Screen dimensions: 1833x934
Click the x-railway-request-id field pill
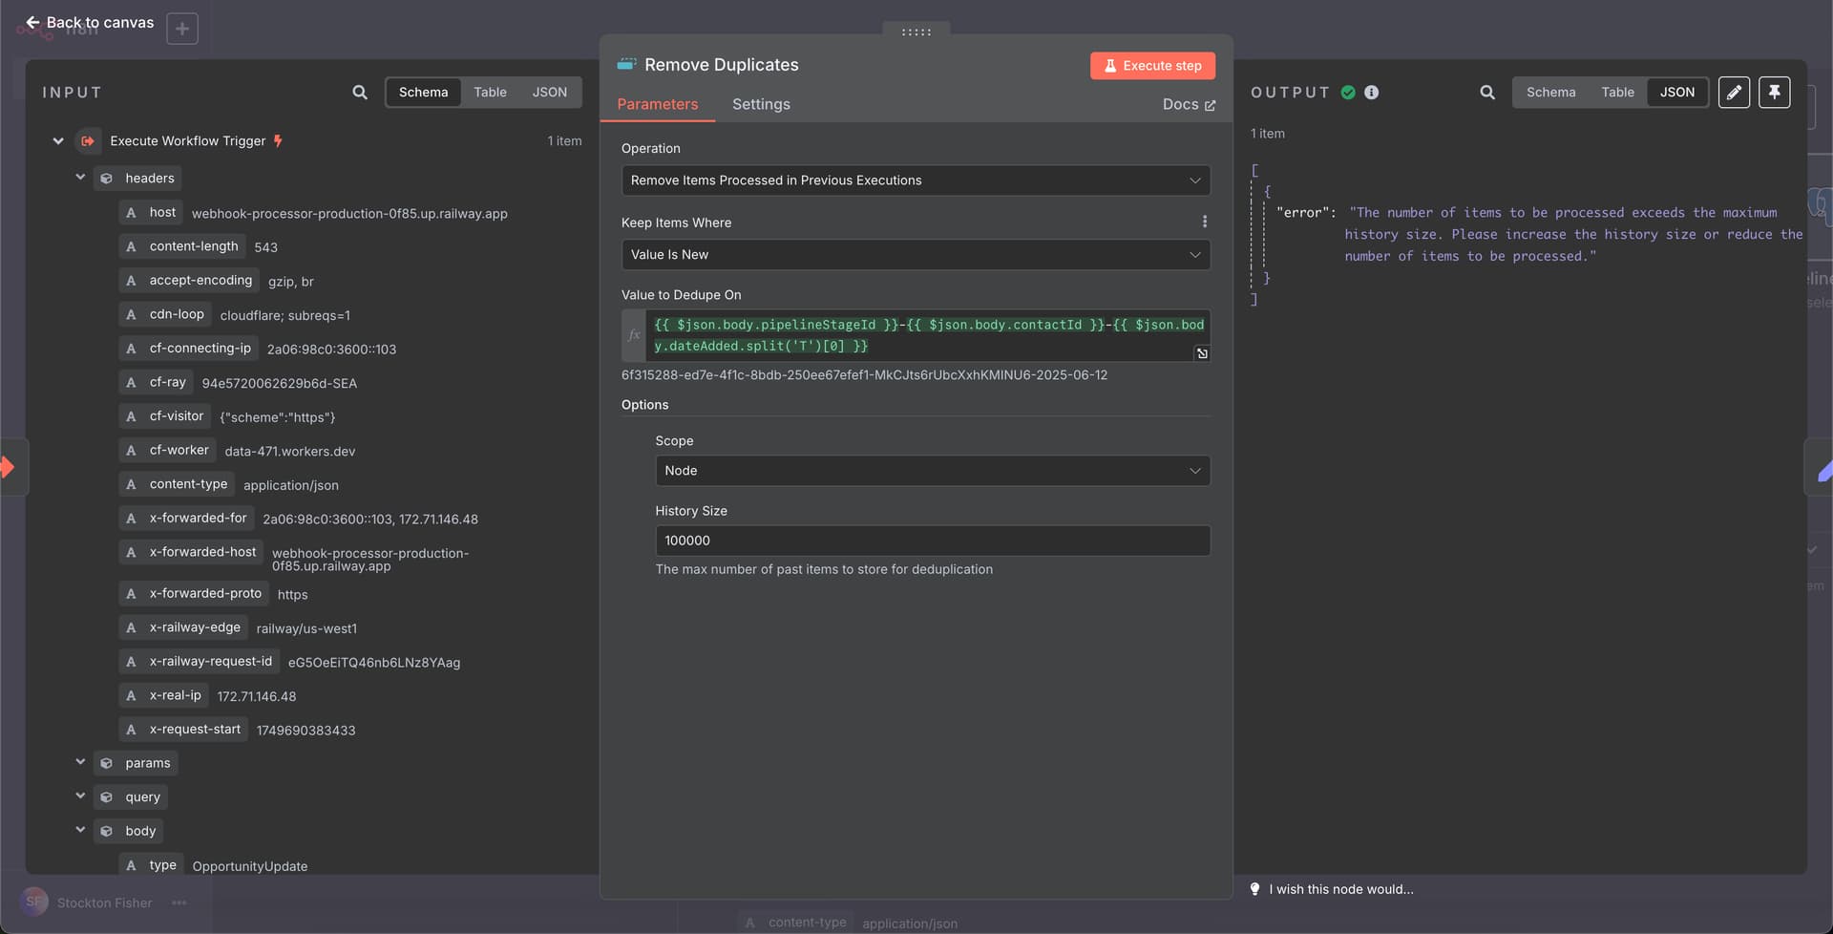[199, 661]
